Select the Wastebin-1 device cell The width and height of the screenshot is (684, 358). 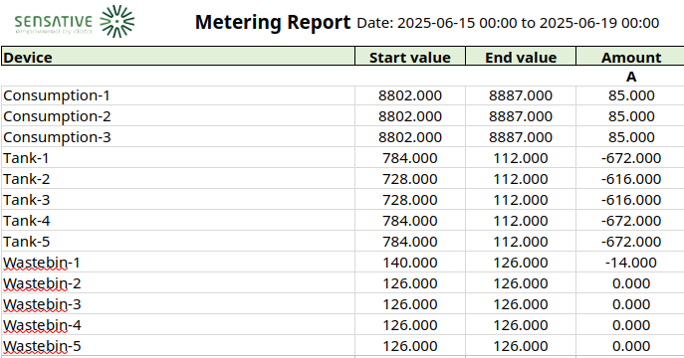click(x=178, y=263)
